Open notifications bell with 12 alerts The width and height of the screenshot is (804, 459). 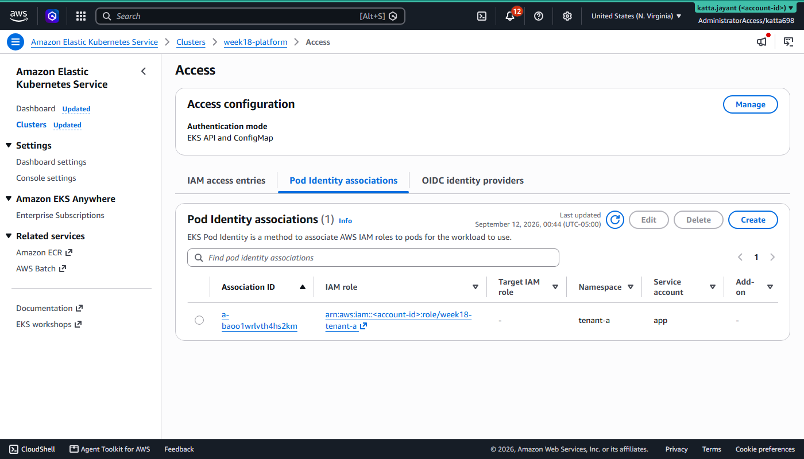(x=510, y=16)
